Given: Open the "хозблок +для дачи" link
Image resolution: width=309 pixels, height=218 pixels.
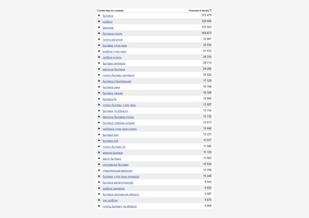Looking at the screenshot, I should (x=114, y=52).
